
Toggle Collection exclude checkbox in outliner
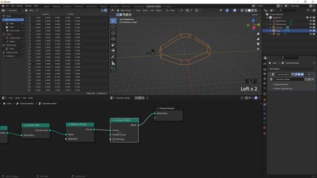point(307,18)
